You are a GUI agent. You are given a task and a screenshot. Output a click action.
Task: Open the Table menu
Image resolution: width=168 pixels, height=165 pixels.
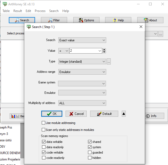click(x=6, y=11)
